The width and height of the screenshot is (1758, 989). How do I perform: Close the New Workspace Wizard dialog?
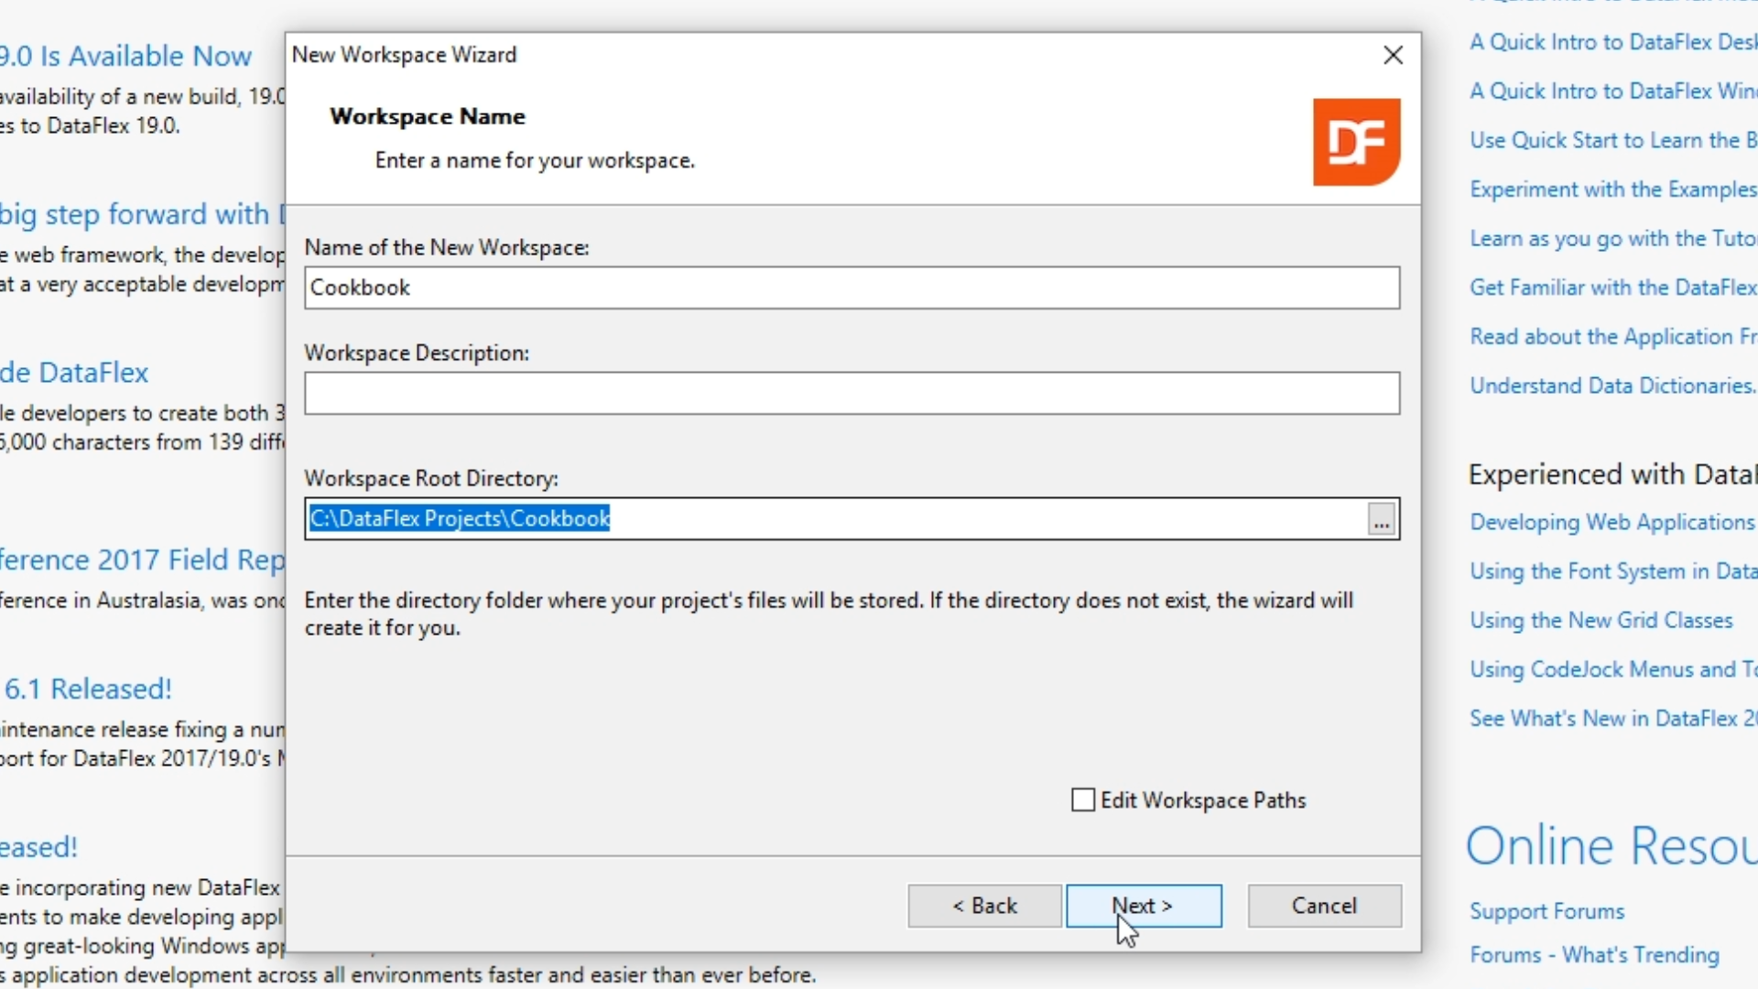click(1393, 56)
